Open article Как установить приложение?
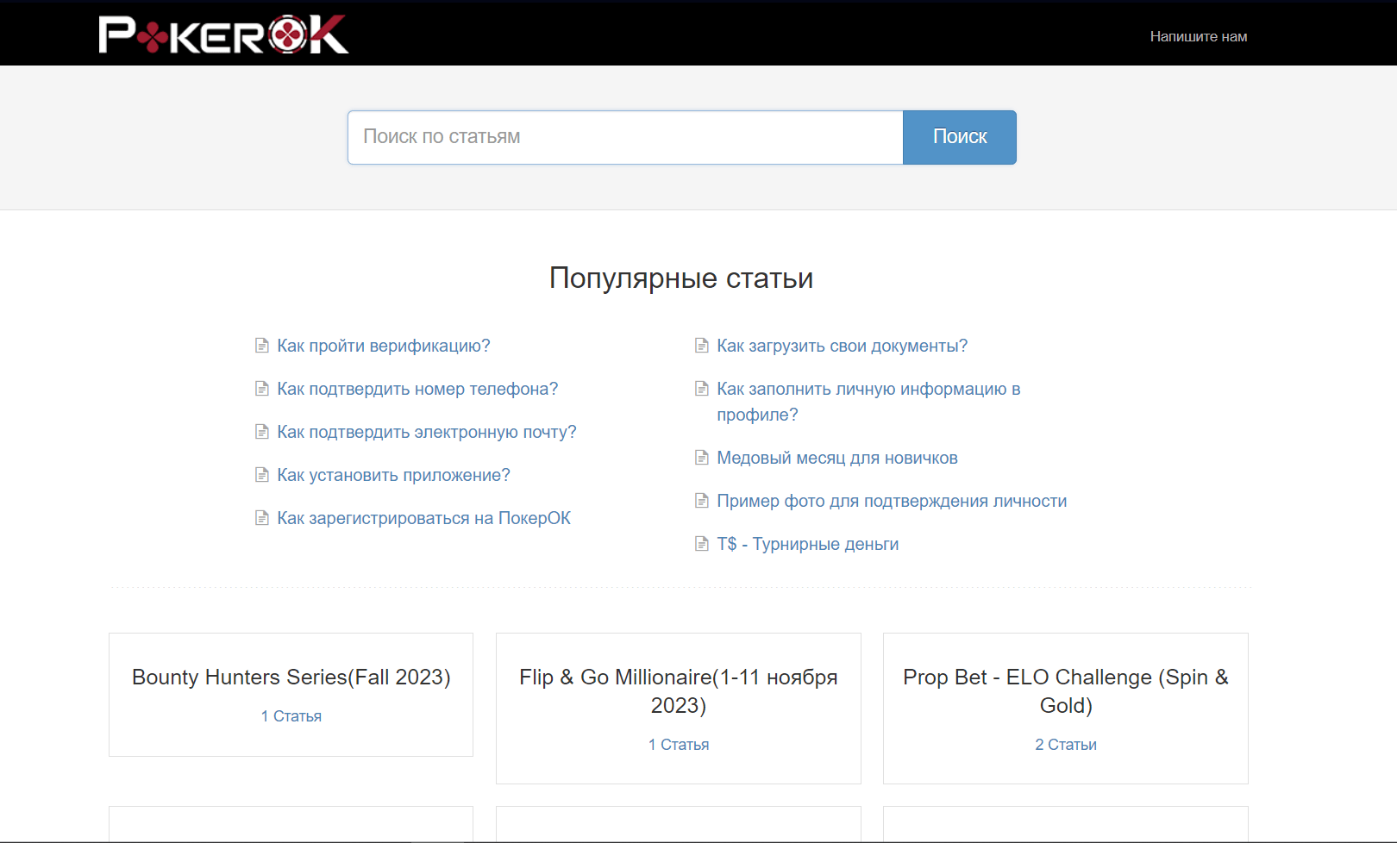The height and width of the screenshot is (843, 1397). tap(393, 475)
